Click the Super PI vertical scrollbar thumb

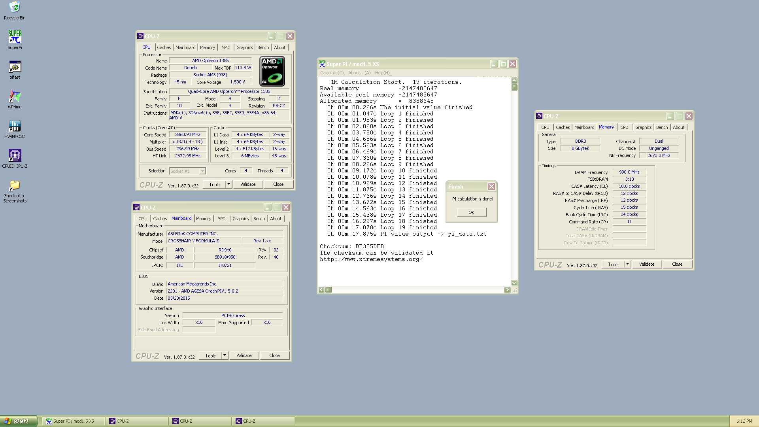(x=514, y=87)
